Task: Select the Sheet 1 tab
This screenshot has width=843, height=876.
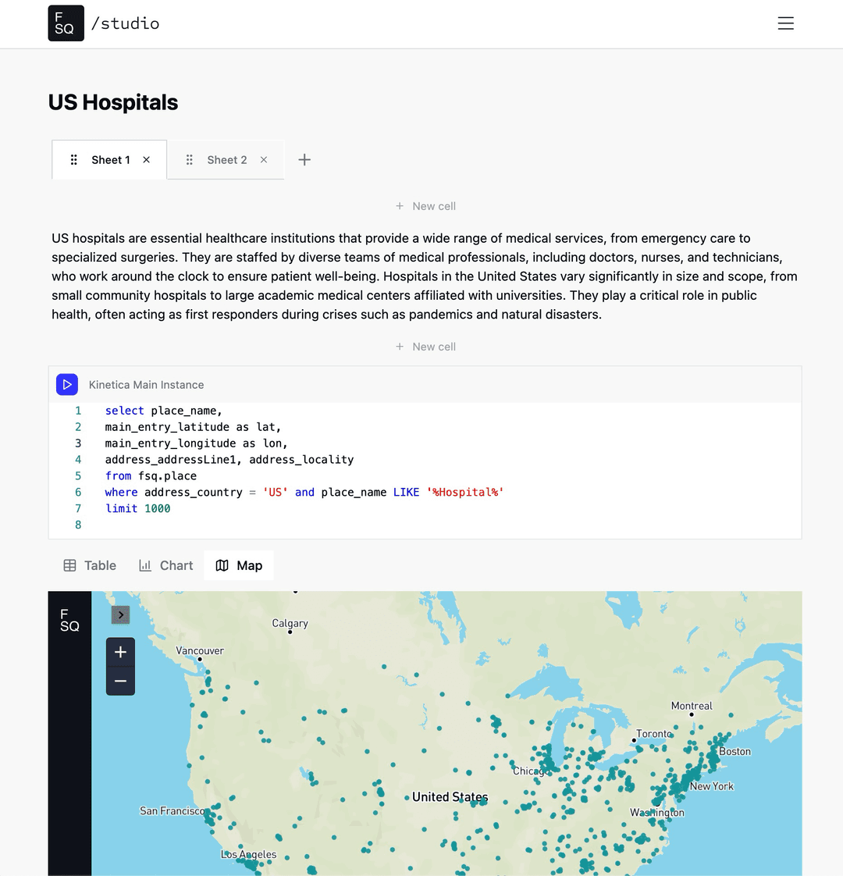Action: coord(109,159)
